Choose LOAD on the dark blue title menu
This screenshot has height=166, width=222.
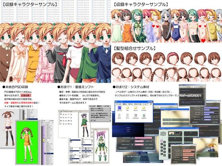pyautogui.click(x=128, y=129)
